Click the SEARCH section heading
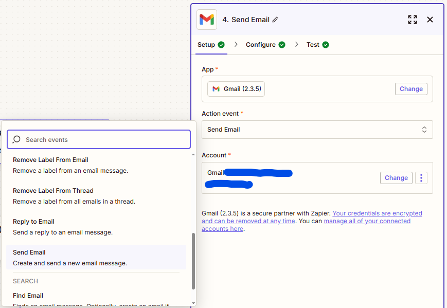This screenshot has width=447, height=308. click(25, 281)
